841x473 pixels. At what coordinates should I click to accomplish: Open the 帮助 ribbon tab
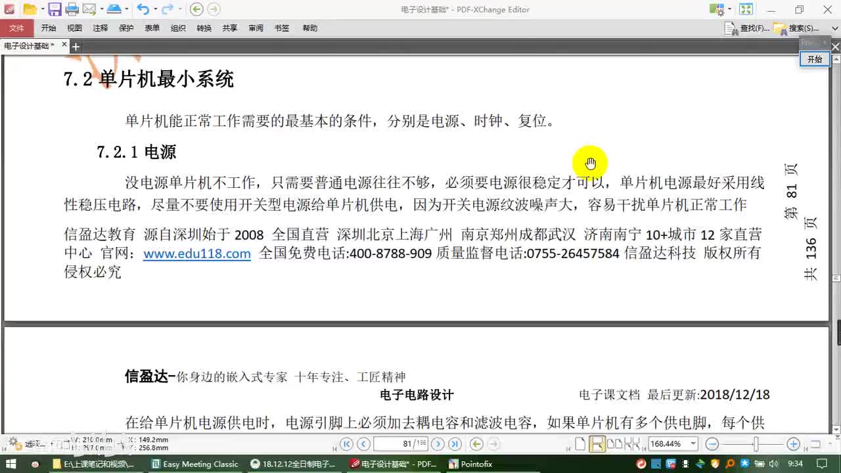coord(309,28)
